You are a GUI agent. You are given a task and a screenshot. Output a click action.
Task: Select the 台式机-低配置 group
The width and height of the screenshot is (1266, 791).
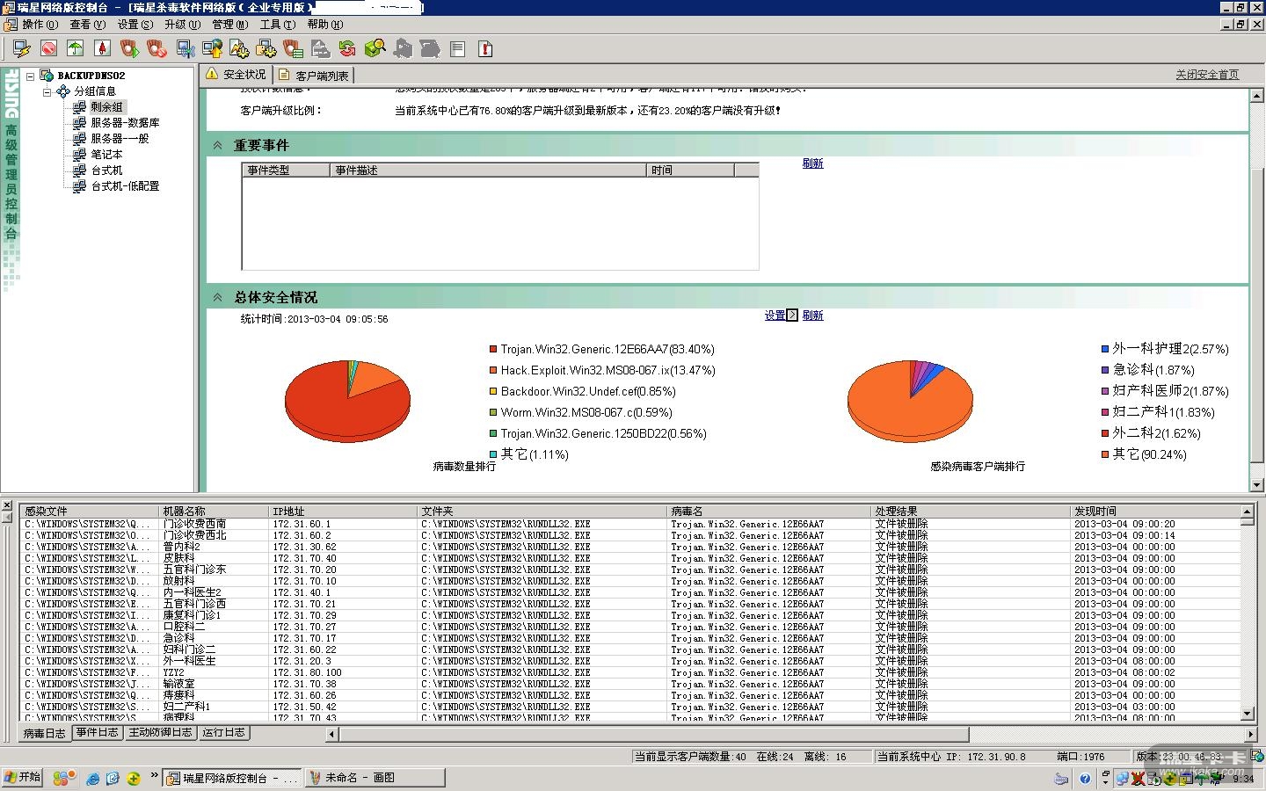[125, 186]
